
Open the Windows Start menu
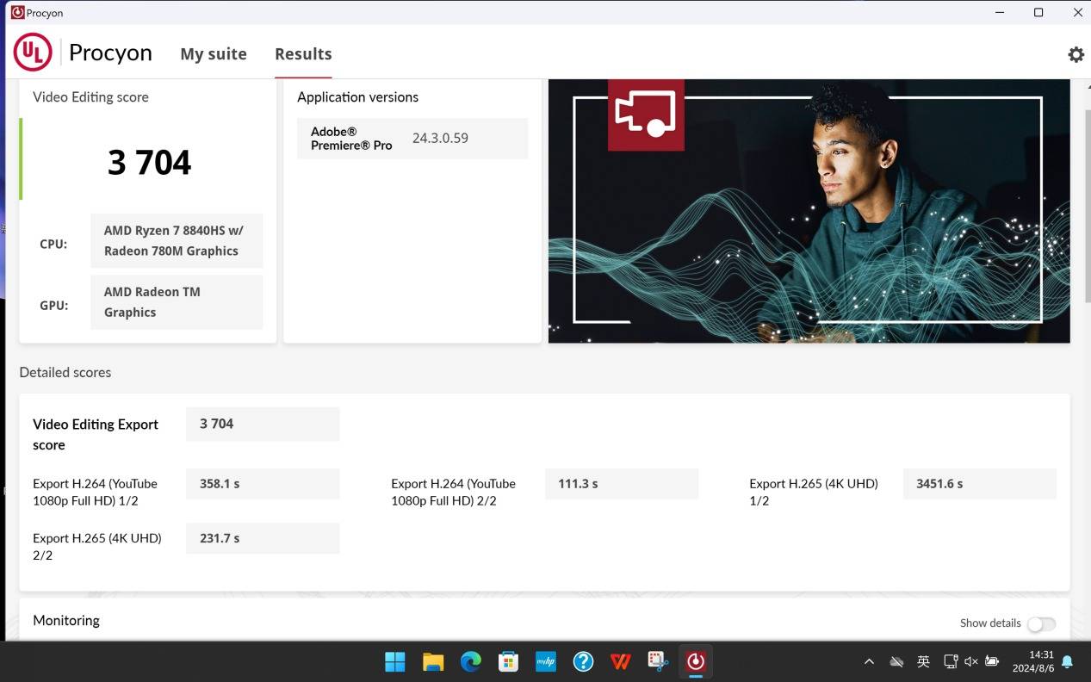[395, 661]
